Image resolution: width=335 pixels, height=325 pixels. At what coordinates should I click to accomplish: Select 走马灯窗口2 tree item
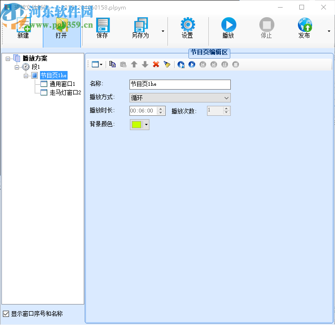tap(65, 92)
